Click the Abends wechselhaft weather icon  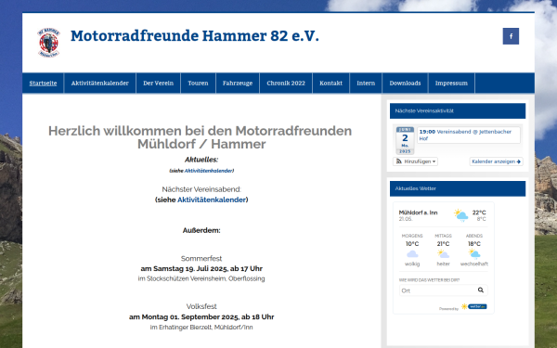[x=473, y=254]
